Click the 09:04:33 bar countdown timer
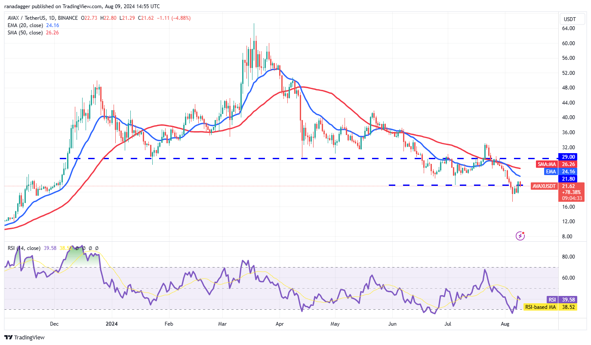591x345 pixels. [572, 198]
